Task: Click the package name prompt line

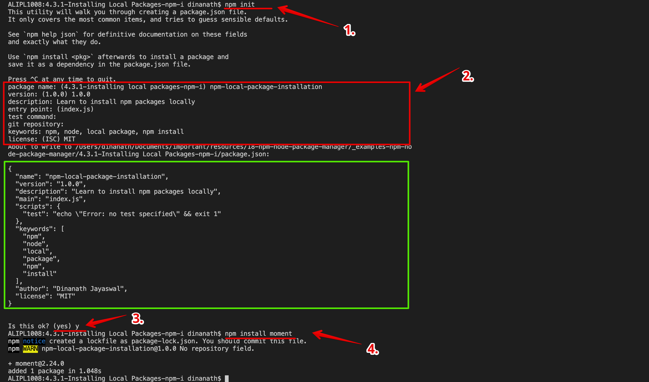Action: pos(165,87)
